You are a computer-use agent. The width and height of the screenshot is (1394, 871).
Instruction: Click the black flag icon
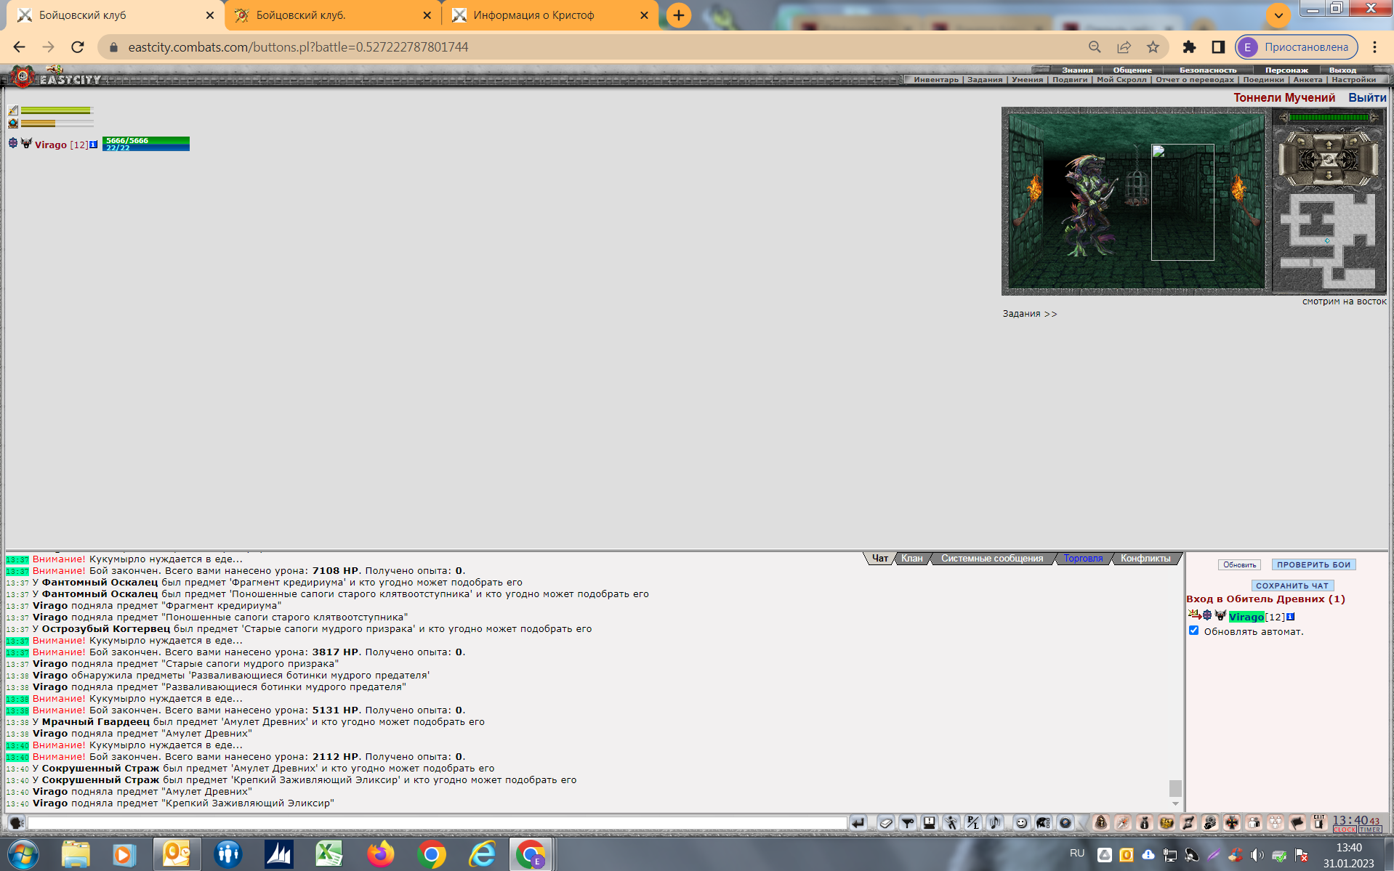coord(1297,823)
